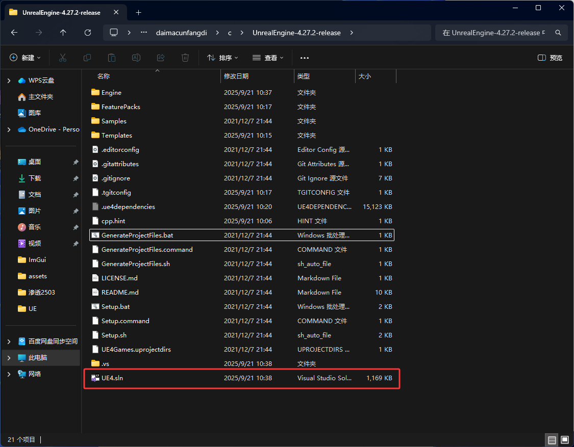Image resolution: width=574 pixels, height=447 pixels.
Task: Open chevron after UnrealEngine-4.27.2-release in path
Action: point(352,33)
